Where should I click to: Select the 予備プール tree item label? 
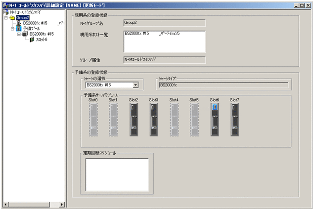[32, 29]
